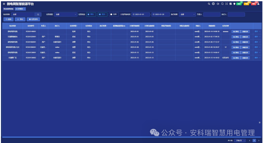The image size is (263, 143).
Task: Select page 1 in pagination
Action: coord(254,140)
